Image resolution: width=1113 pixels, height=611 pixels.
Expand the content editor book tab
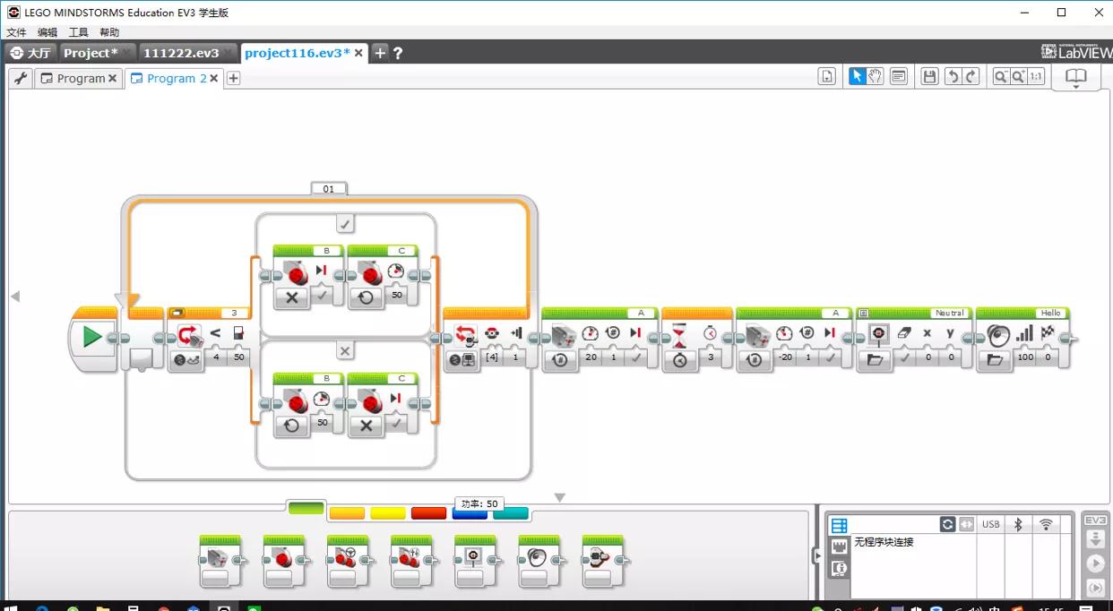[1076, 79]
